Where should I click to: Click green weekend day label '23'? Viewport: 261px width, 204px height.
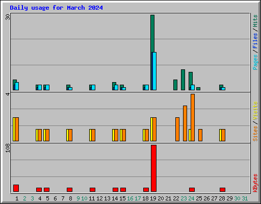(x=184, y=198)
